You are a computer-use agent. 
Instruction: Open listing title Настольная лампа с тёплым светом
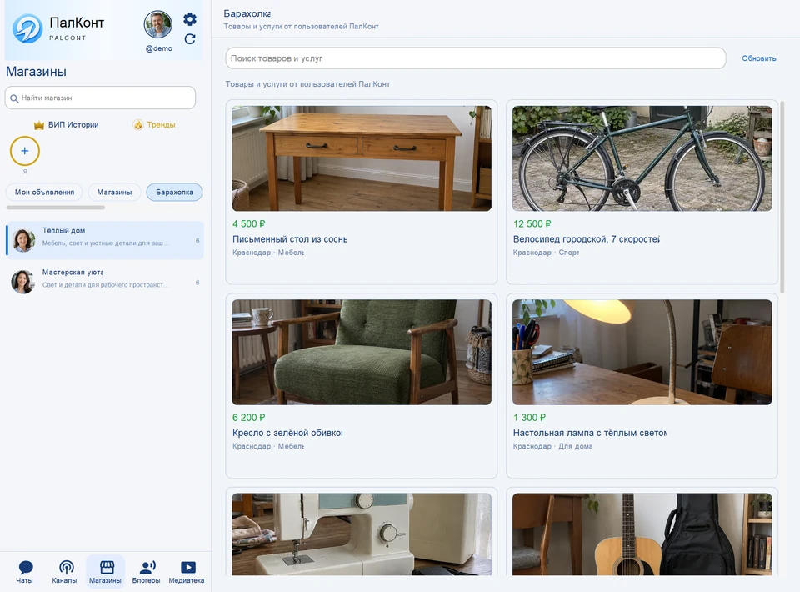pos(590,434)
